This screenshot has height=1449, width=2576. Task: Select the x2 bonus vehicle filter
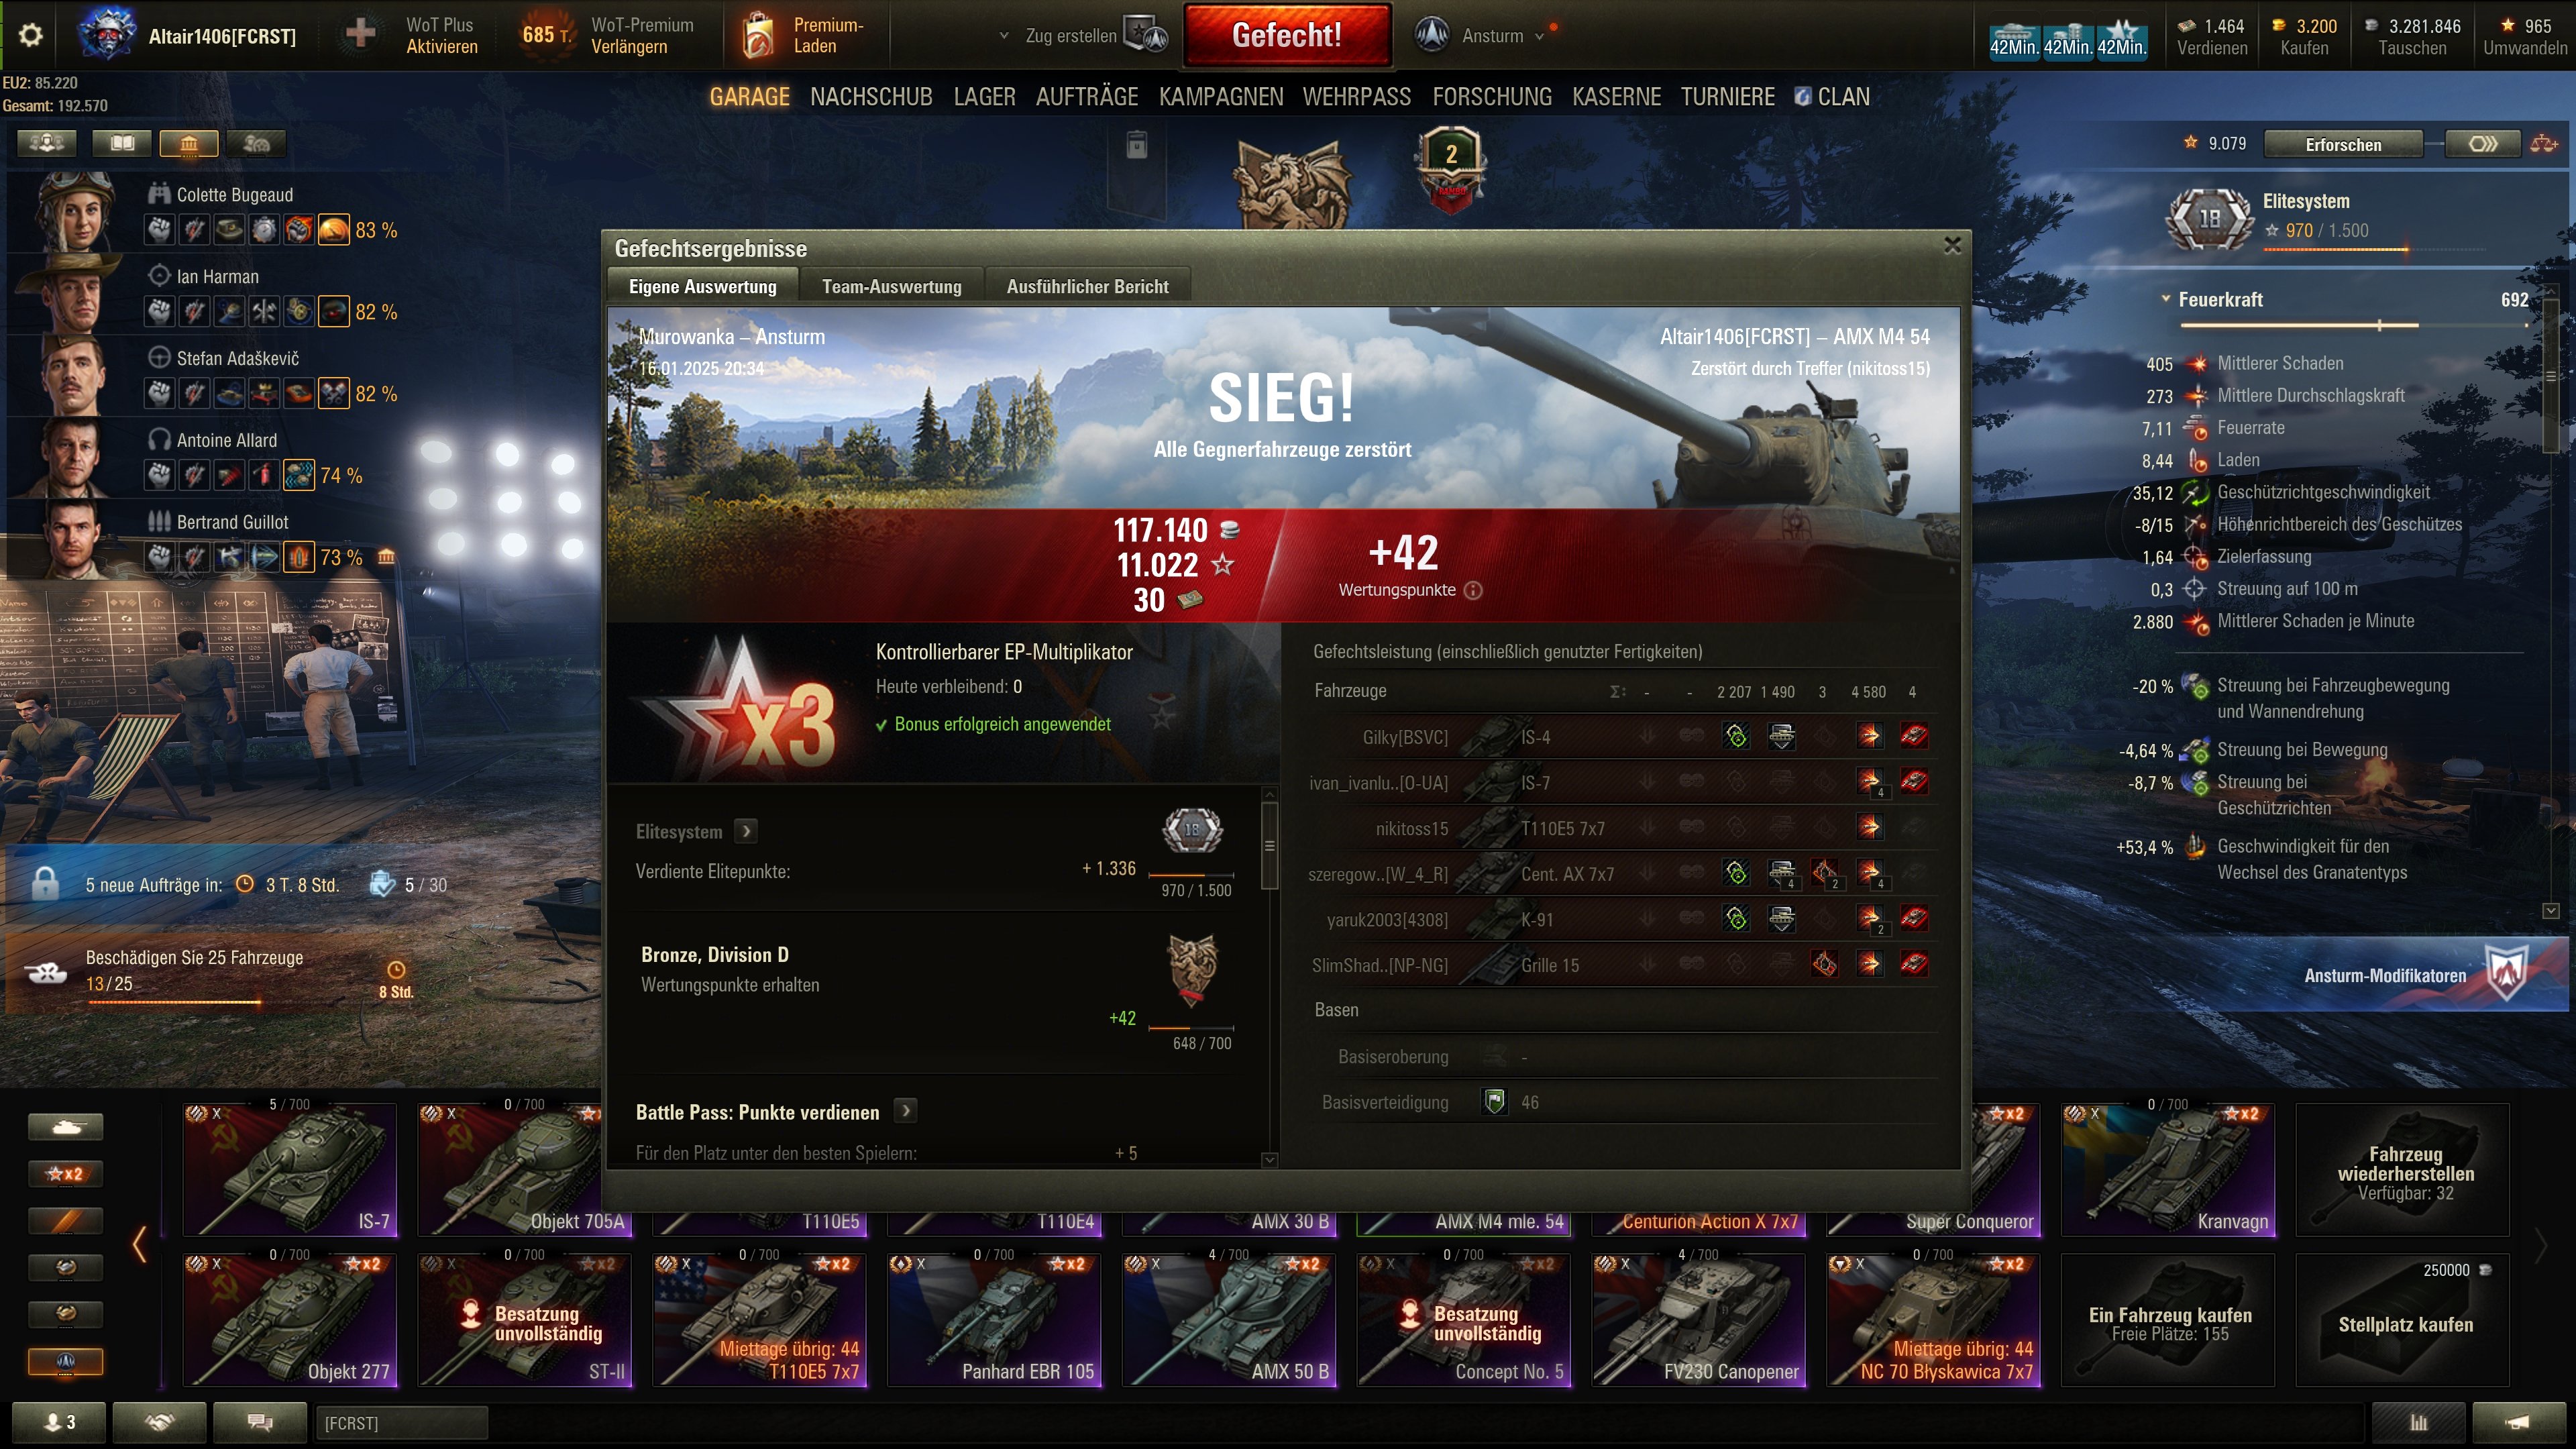66,1173
